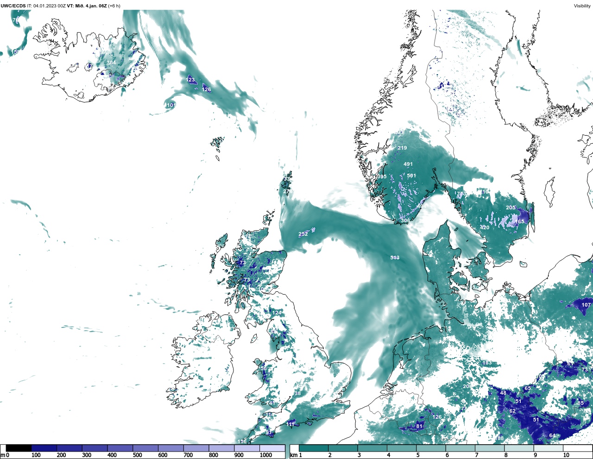Click the value '101' in the Atlantic
Viewport: 593px width, 459px height.
171,105
